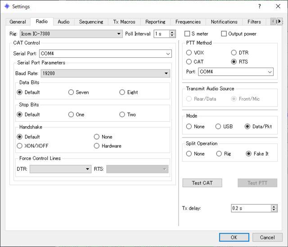Select VOX as PTT method
This screenshot has width=288, height=247.
[189, 53]
